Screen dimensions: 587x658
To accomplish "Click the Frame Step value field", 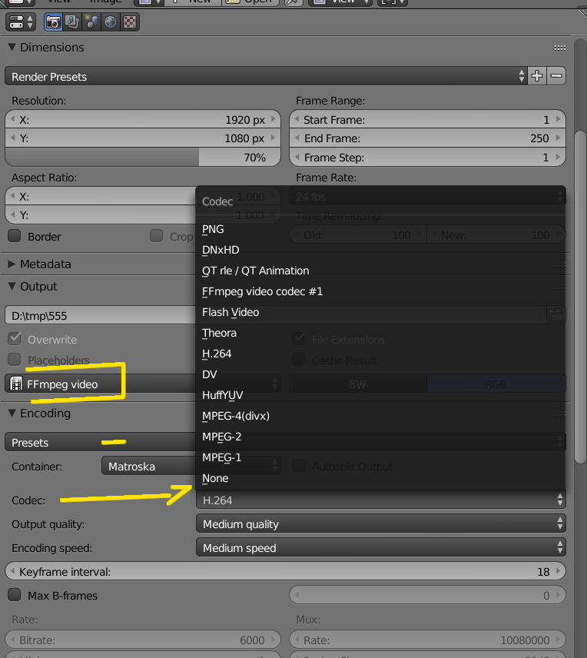I will point(427,158).
